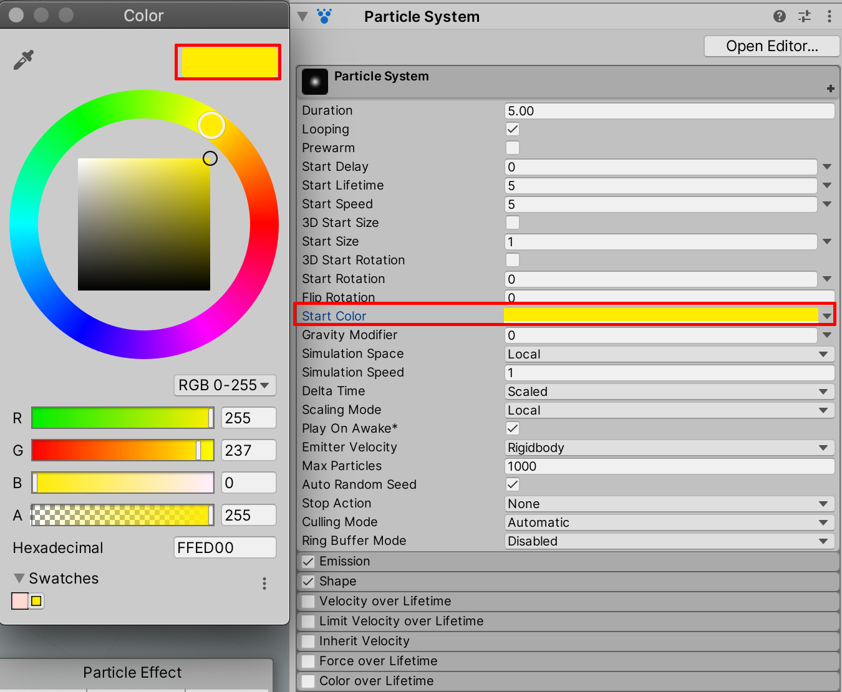Collapse the Swatches section

click(x=19, y=579)
